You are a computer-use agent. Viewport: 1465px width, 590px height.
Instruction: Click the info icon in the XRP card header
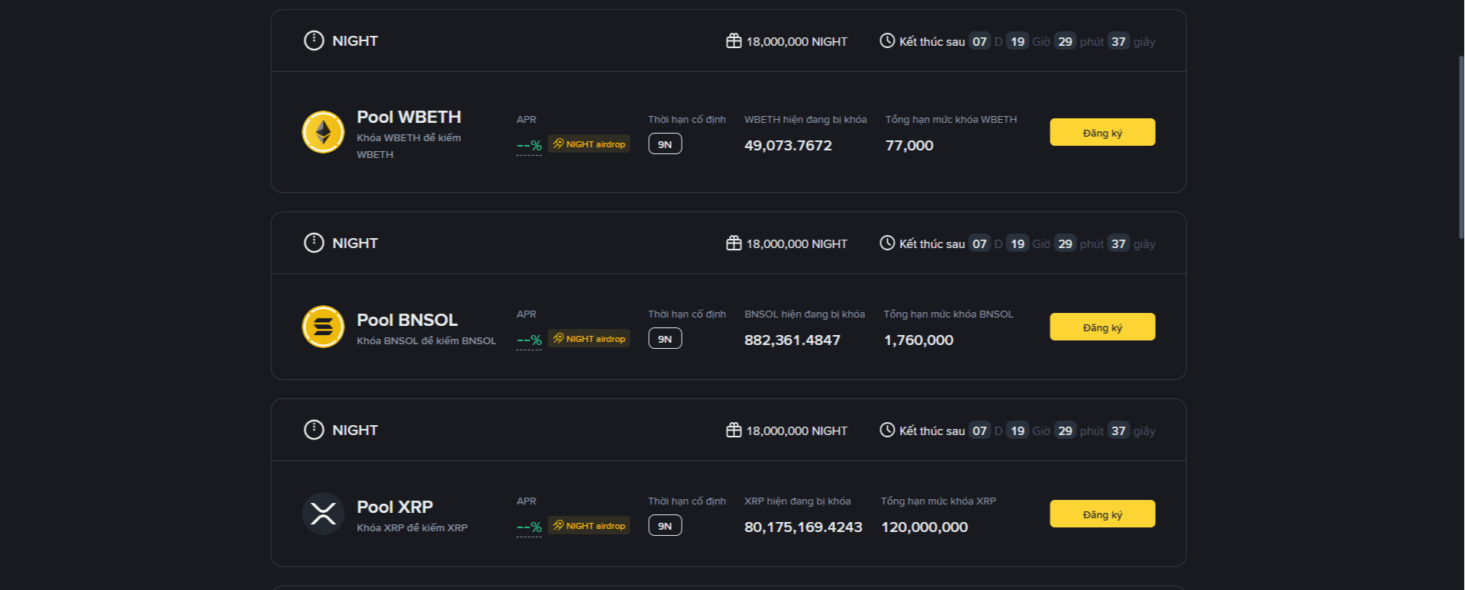tap(314, 430)
